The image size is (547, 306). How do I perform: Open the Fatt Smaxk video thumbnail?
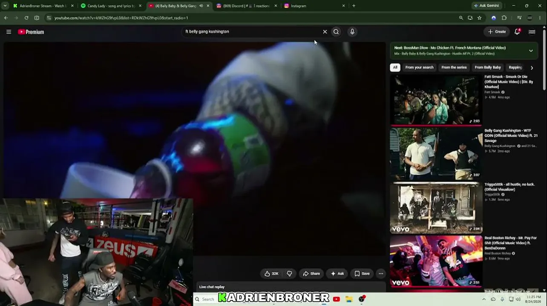(x=436, y=100)
